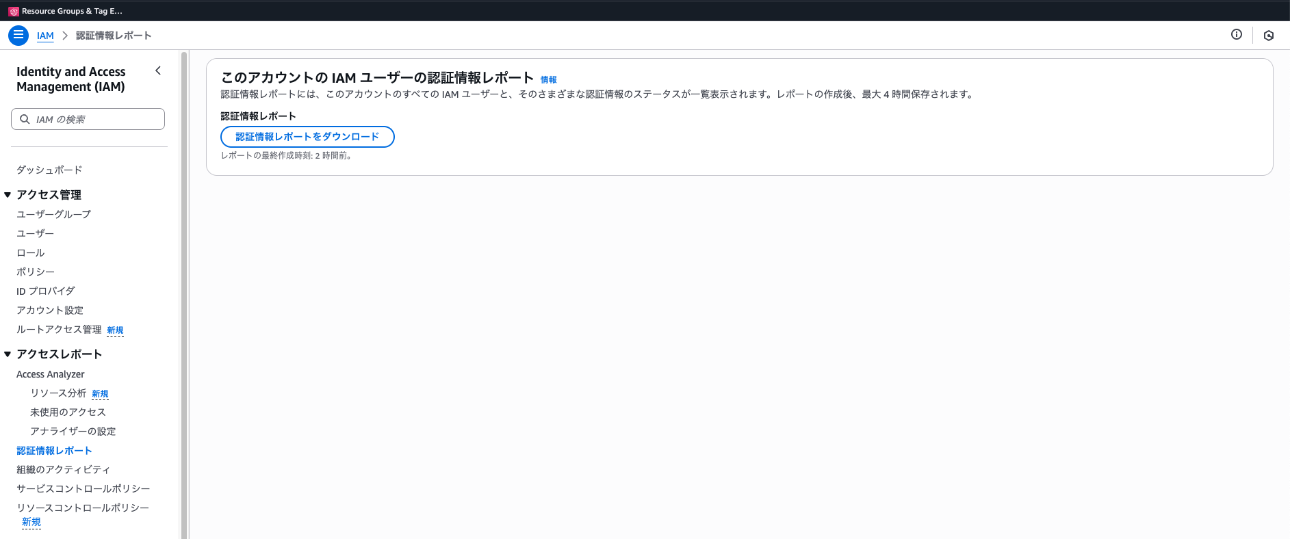Viewport: 1290px width, 539px height.
Task: Collapse the アクセス管理 section
Action: 8,195
